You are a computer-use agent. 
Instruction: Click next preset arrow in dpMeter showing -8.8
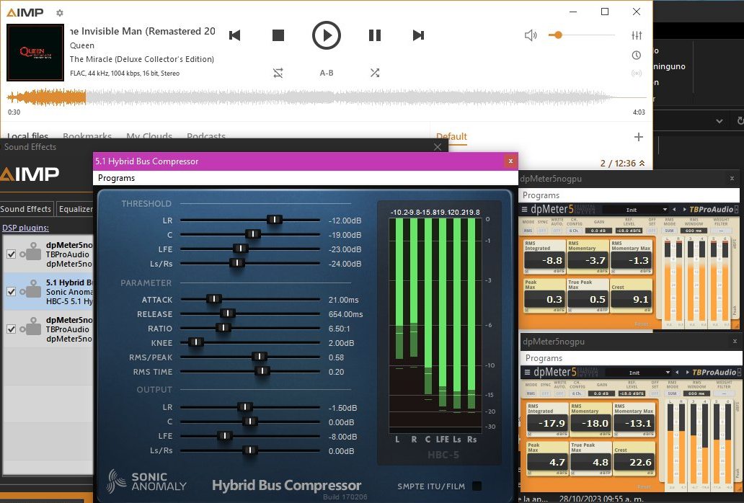pyautogui.click(x=685, y=210)
